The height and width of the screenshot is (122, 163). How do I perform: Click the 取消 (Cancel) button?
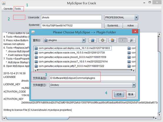[131, 94]
